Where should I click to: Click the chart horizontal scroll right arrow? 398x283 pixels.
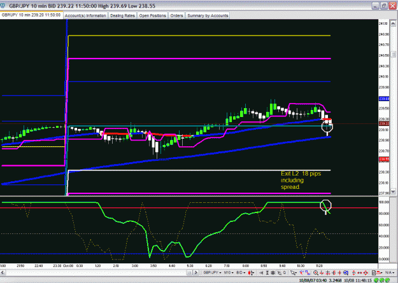click(196, 273)
